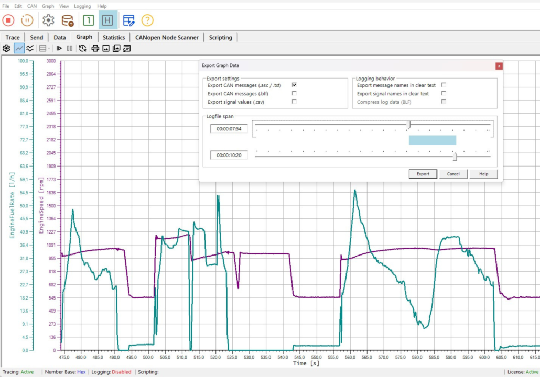Click the printer icon in graph toolbar
This screenshot has height=377, width=540.
(95, 48)
